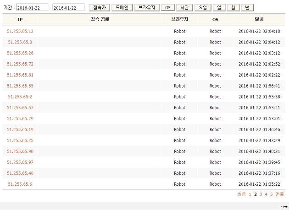Open IP 51.255.65.55 link
Viewport: 289px width, 210px height.
tap(20, 86)
